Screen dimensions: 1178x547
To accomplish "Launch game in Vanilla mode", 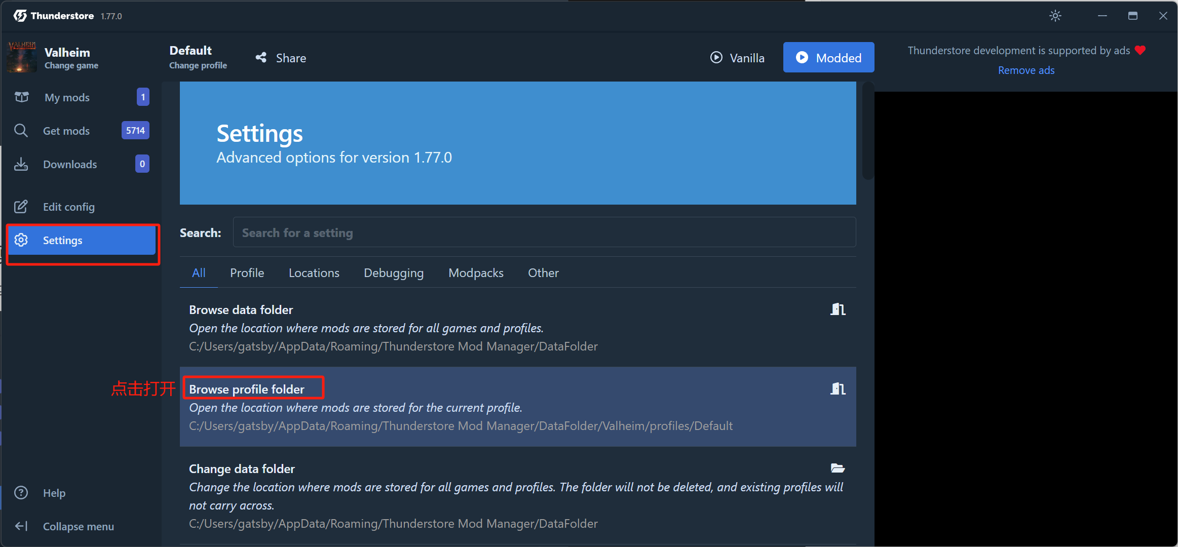I will (737, 58).
